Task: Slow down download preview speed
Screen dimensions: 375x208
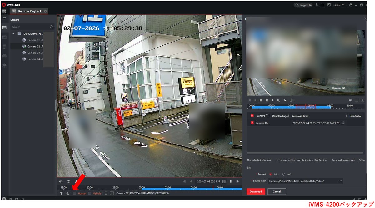Action: click(x=278, y=100)
